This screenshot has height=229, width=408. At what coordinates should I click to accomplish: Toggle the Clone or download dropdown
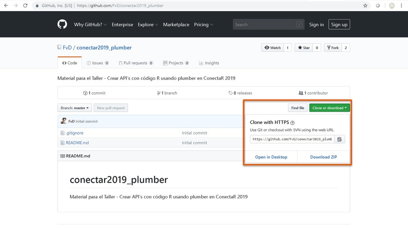330,108
